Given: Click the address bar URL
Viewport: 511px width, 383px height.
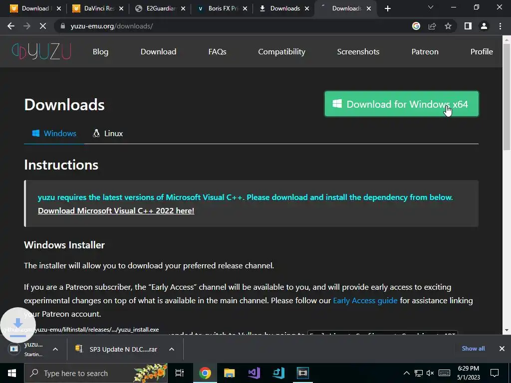Looking at the screenshot, I should pos(112,26).
